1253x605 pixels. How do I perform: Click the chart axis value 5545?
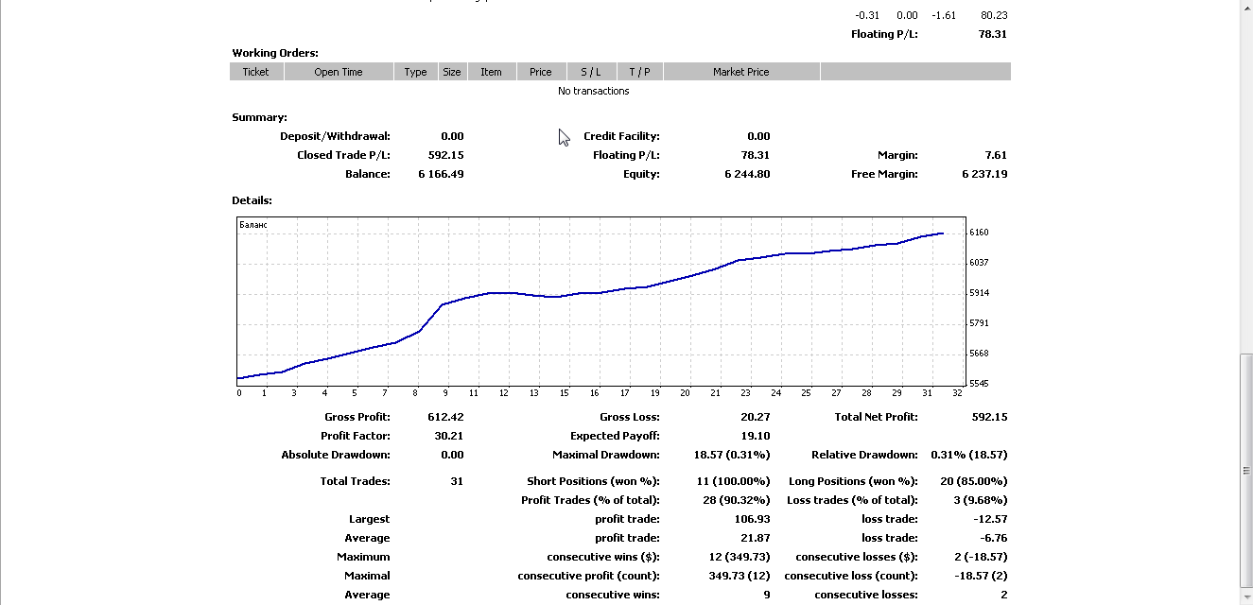click(x=979, y=384)
